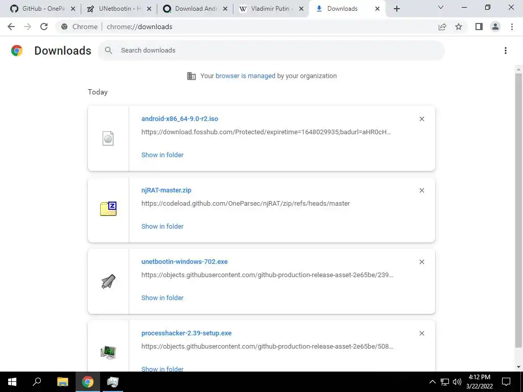Viewport: 523px width, 392px height.
Task: Open File Explorer from taskbar
Action: (x=62, y=382)
